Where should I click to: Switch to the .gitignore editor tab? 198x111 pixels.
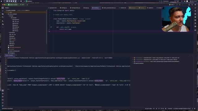[150, 8]
